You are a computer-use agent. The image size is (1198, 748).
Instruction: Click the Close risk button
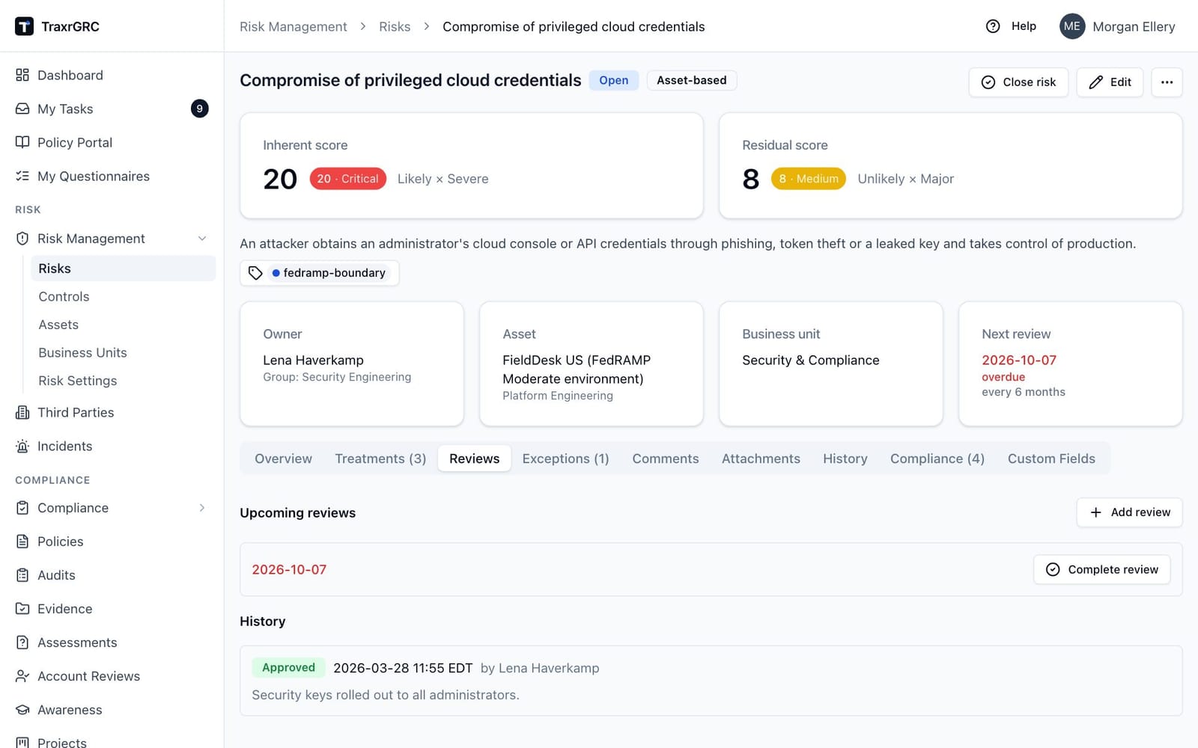1018,82
